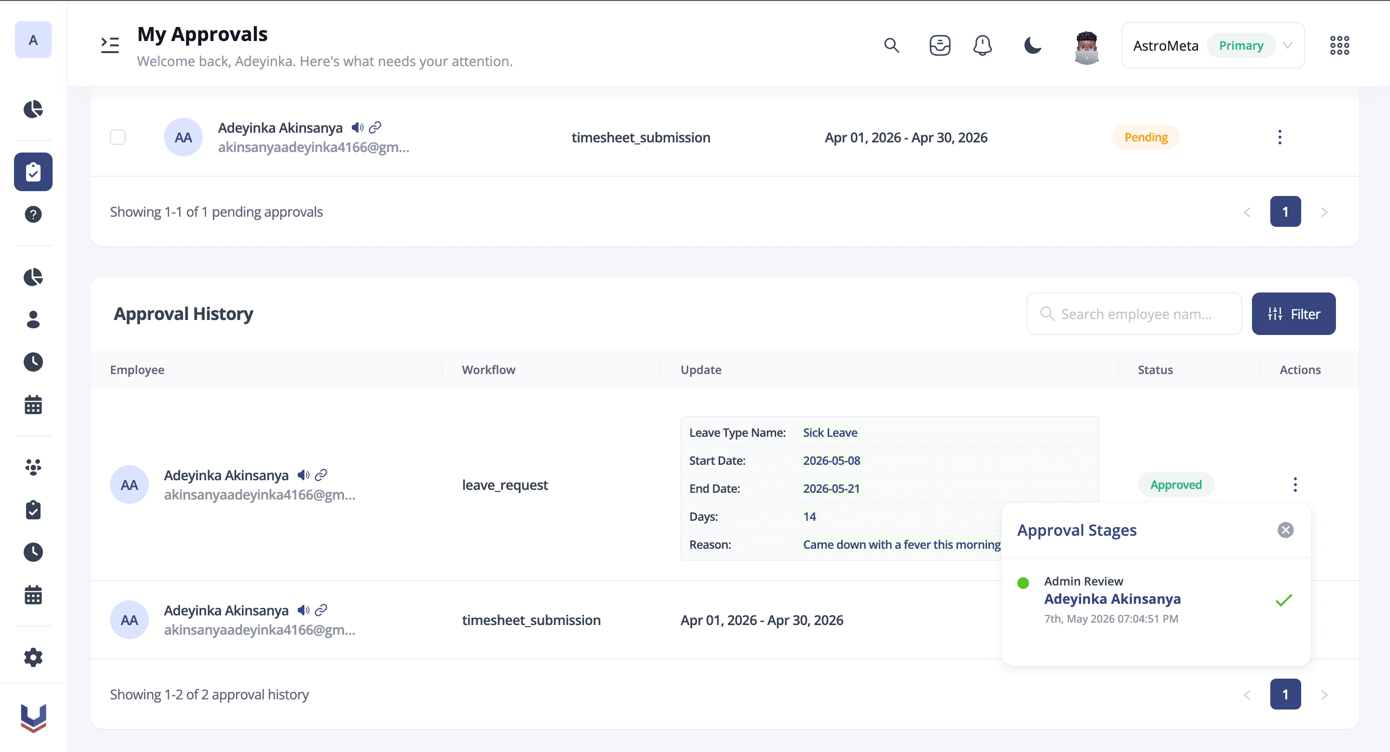
Task: Click end date 2026-05-21
Action: tap(831, 488)
